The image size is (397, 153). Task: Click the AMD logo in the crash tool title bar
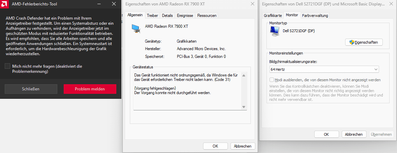click(x=4, y=4)
